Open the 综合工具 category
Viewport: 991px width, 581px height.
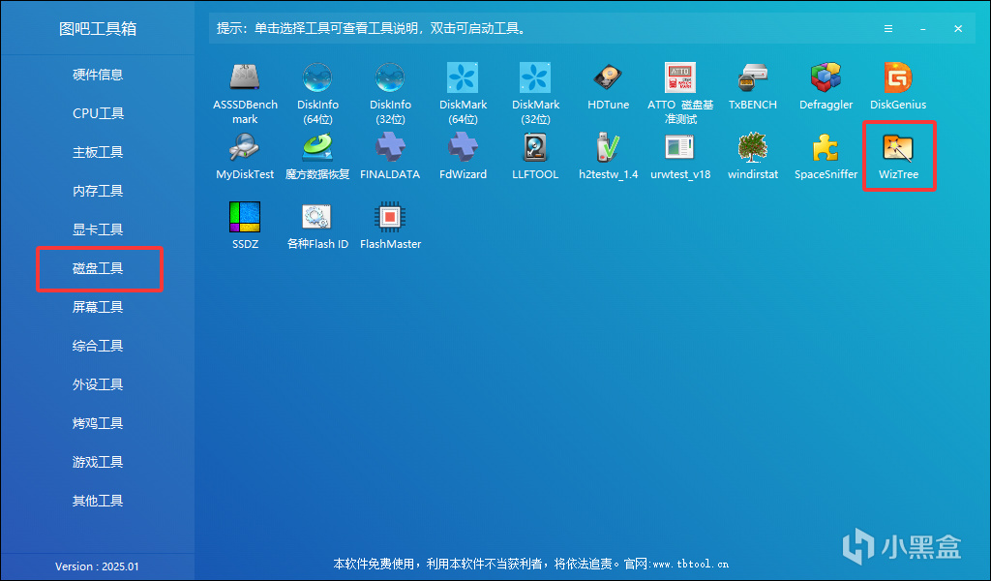point(98,346)
